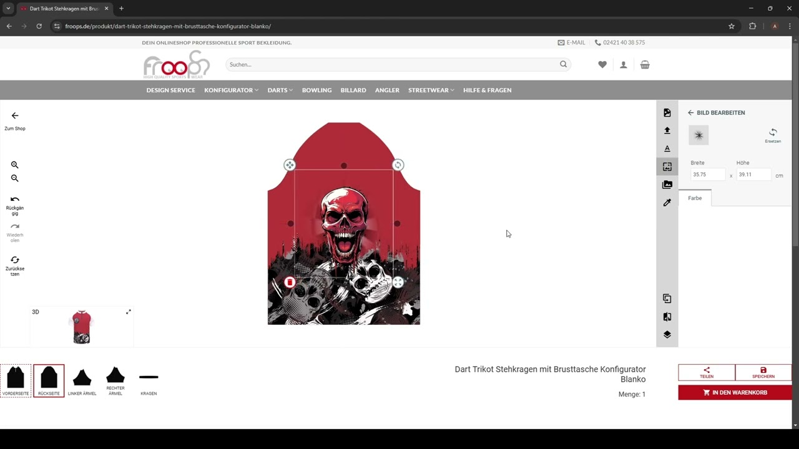Viewport: 799px width, 449px height.
Task: Replace image with Ersetzen
Action: [x=773, y=135]
